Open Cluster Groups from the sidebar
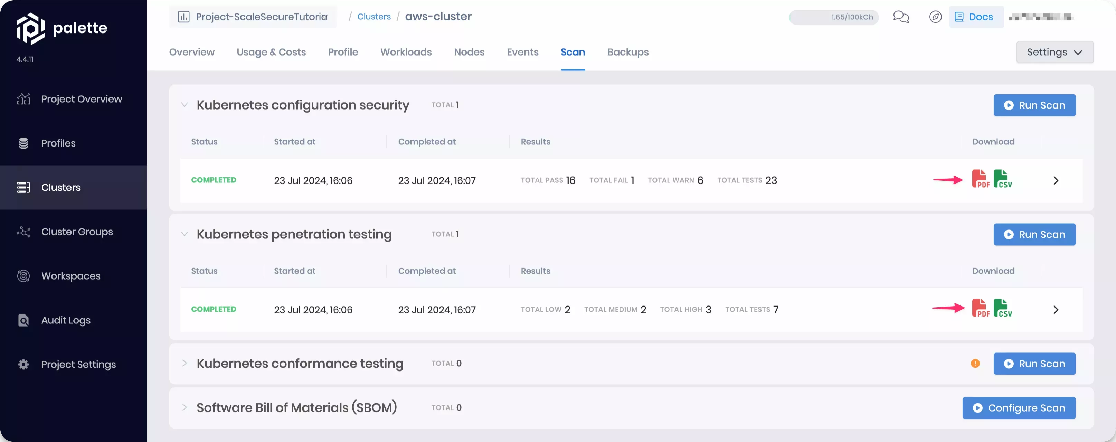 click(x=77, y=232)
